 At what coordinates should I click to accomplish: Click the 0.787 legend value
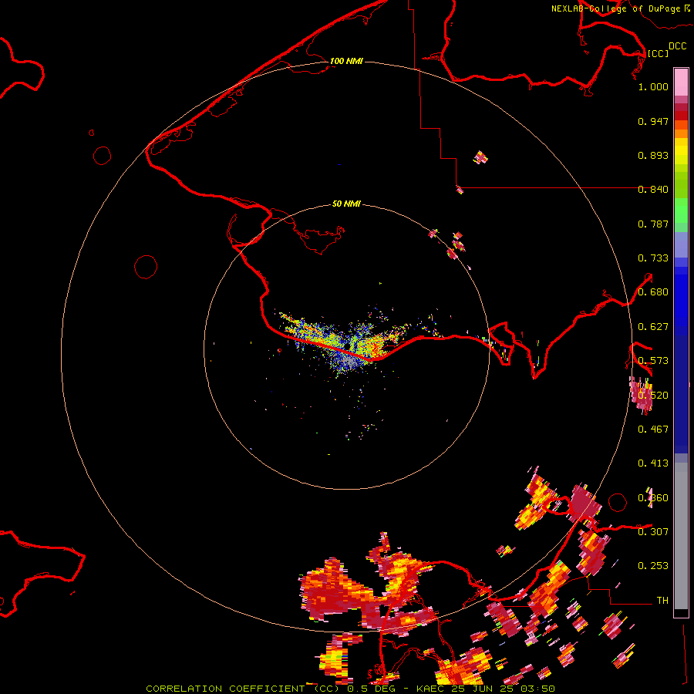[x=653, y=224]
